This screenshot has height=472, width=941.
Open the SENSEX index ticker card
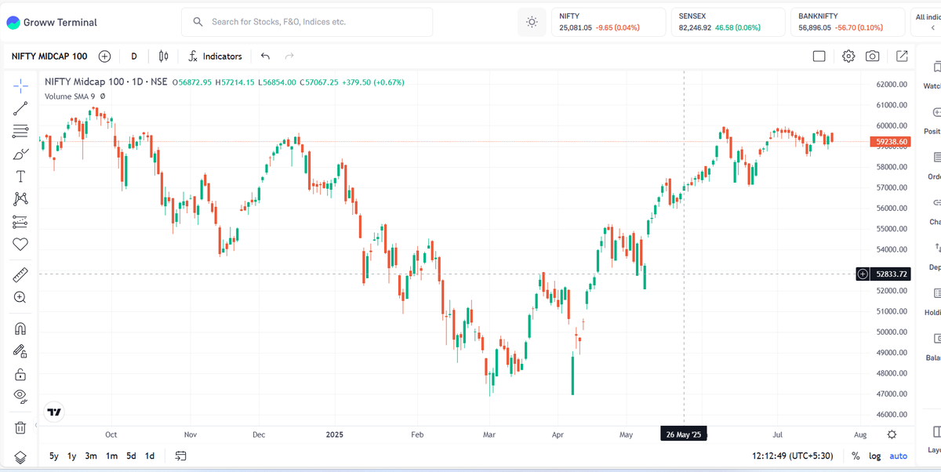point(727,22)
